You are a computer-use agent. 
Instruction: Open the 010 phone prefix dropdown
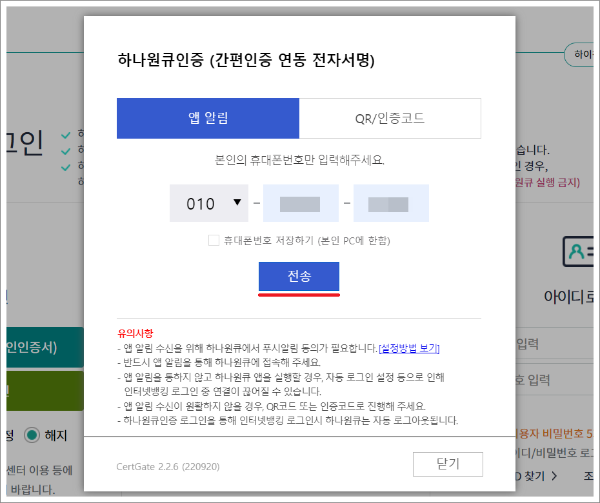pyautogui.click(x=208, y=202)
